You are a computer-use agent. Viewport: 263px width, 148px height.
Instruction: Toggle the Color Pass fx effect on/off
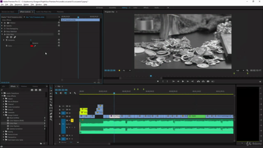5,34
